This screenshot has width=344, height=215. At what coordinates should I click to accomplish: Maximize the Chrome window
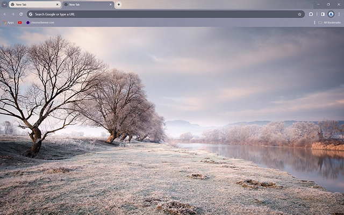328,4
